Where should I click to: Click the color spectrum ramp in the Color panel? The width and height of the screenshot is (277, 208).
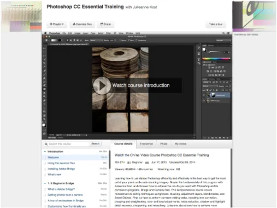(x=216, y=59)
